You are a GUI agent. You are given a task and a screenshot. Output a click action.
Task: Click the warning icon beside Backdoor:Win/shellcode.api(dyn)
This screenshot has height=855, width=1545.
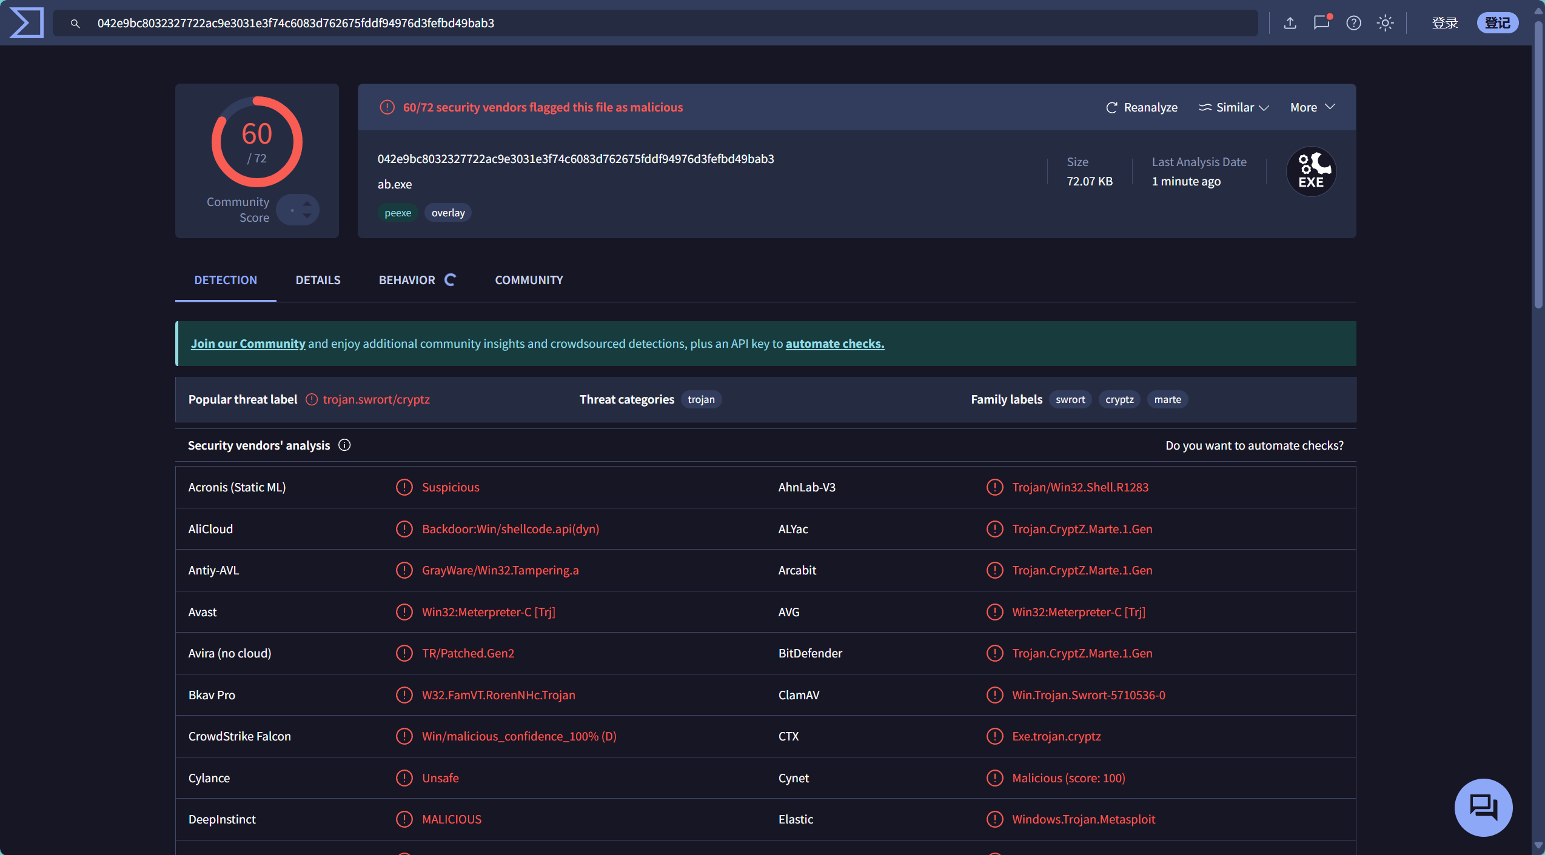click(404, 529)
